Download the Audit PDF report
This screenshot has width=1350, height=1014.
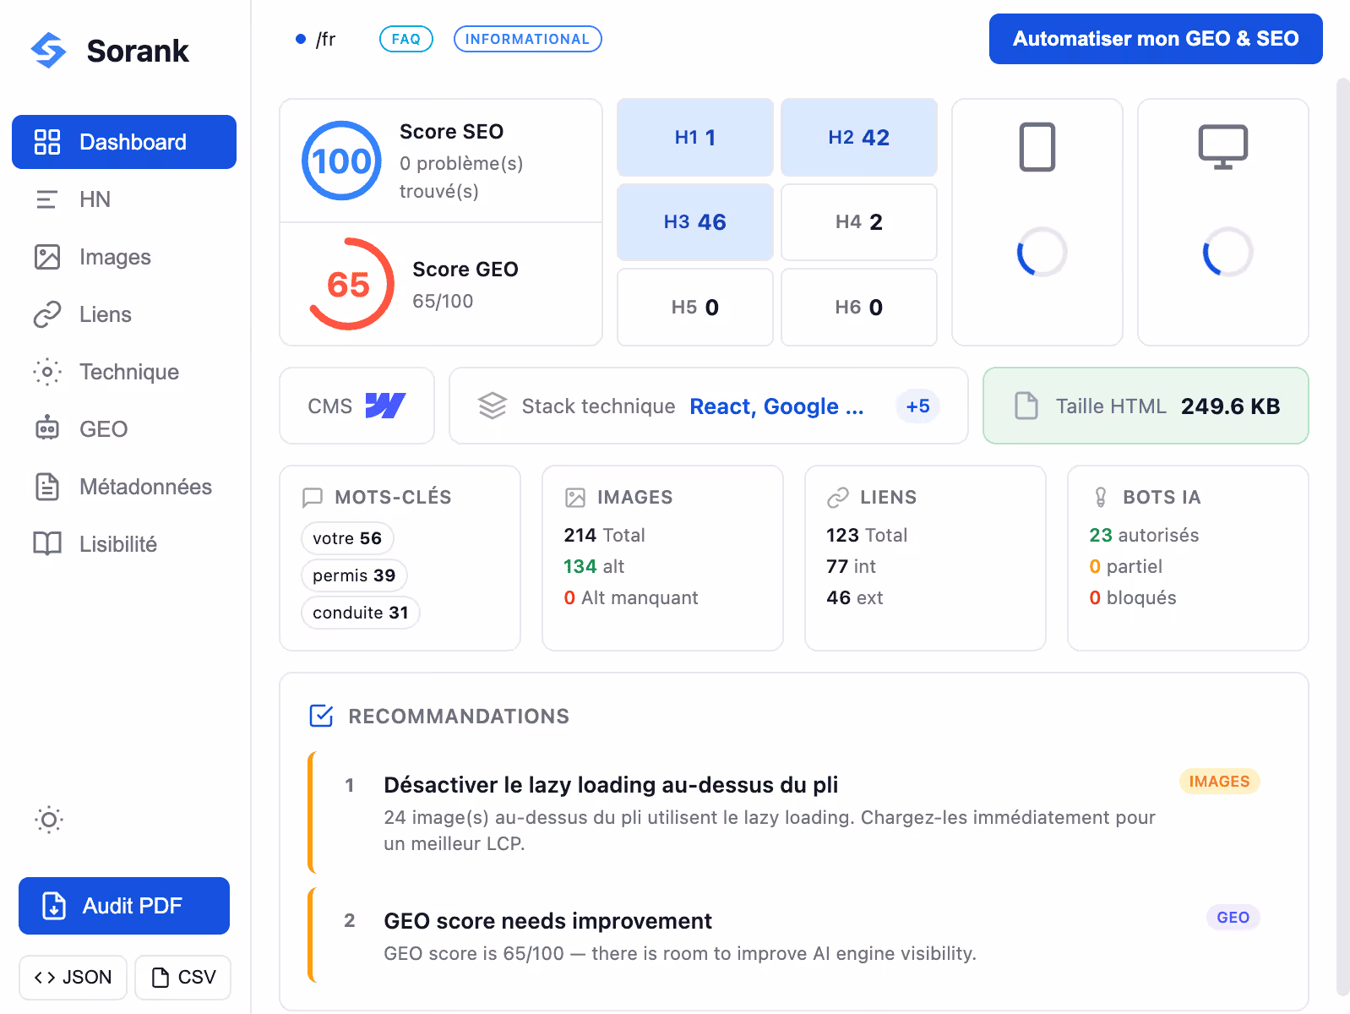(x=124, y=906)
